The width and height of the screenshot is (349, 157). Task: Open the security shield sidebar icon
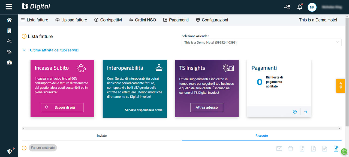point(10,151)
